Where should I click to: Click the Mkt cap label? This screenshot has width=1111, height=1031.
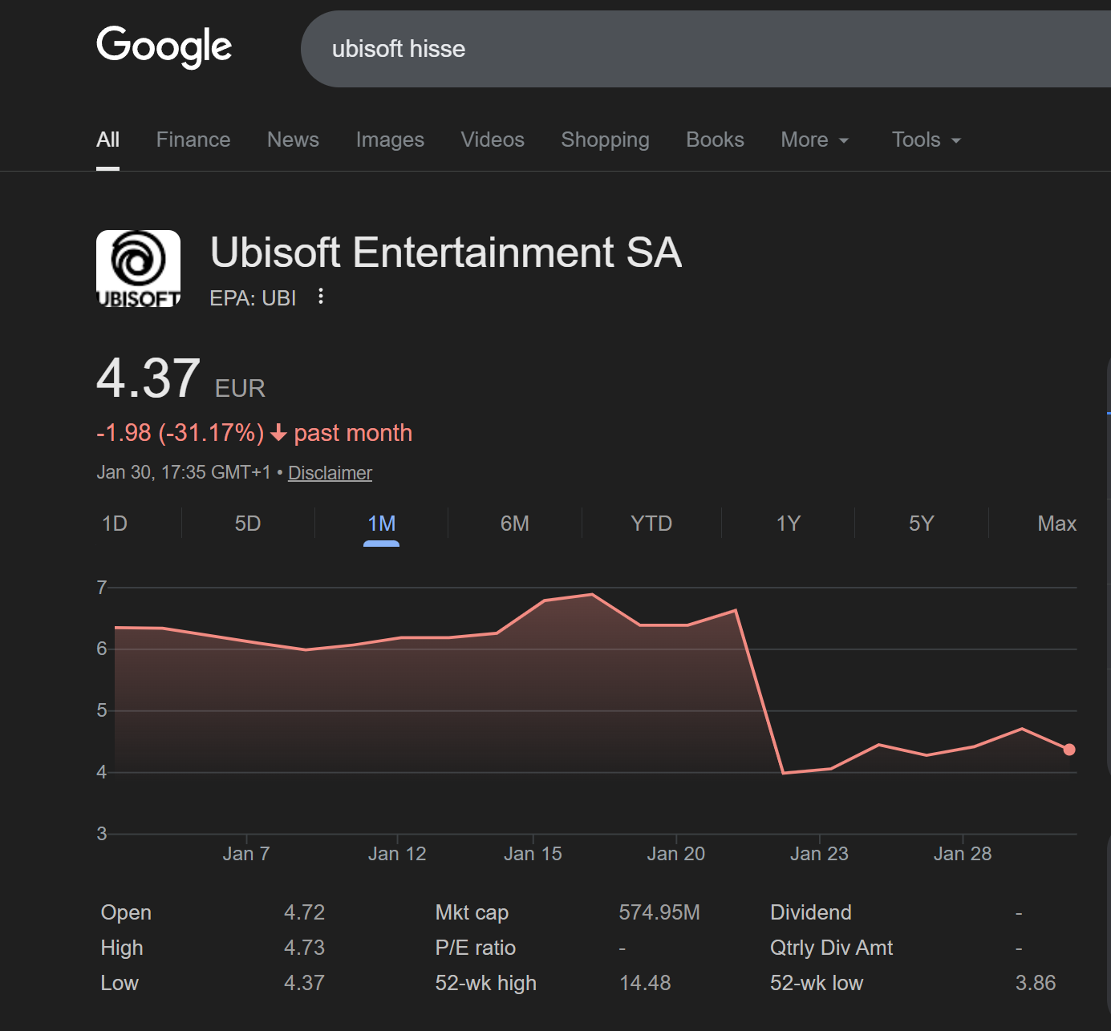click(x=472, y=912)
